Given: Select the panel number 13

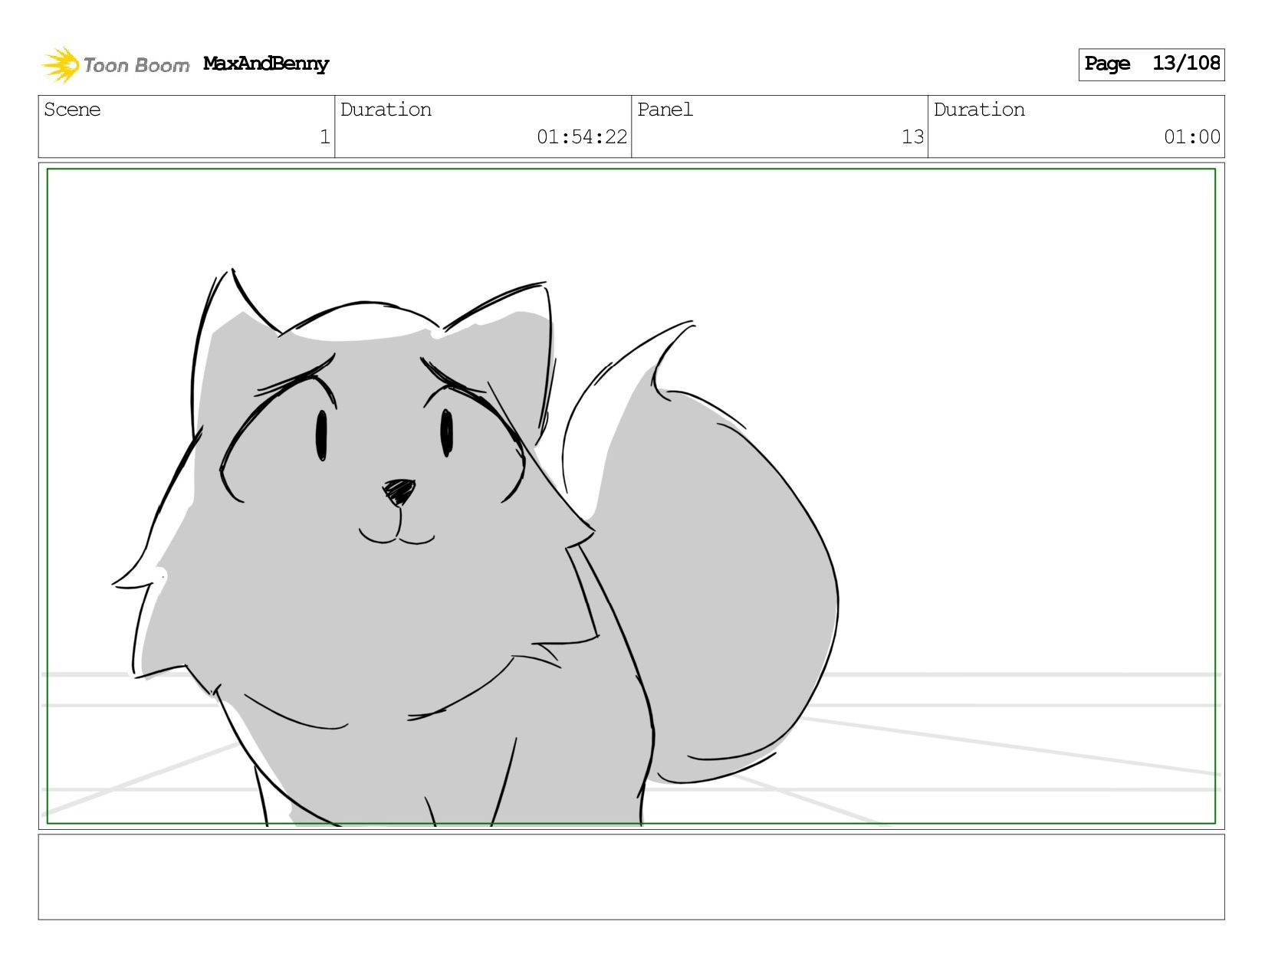Looking at the screenshot, I should pos(912,137).
